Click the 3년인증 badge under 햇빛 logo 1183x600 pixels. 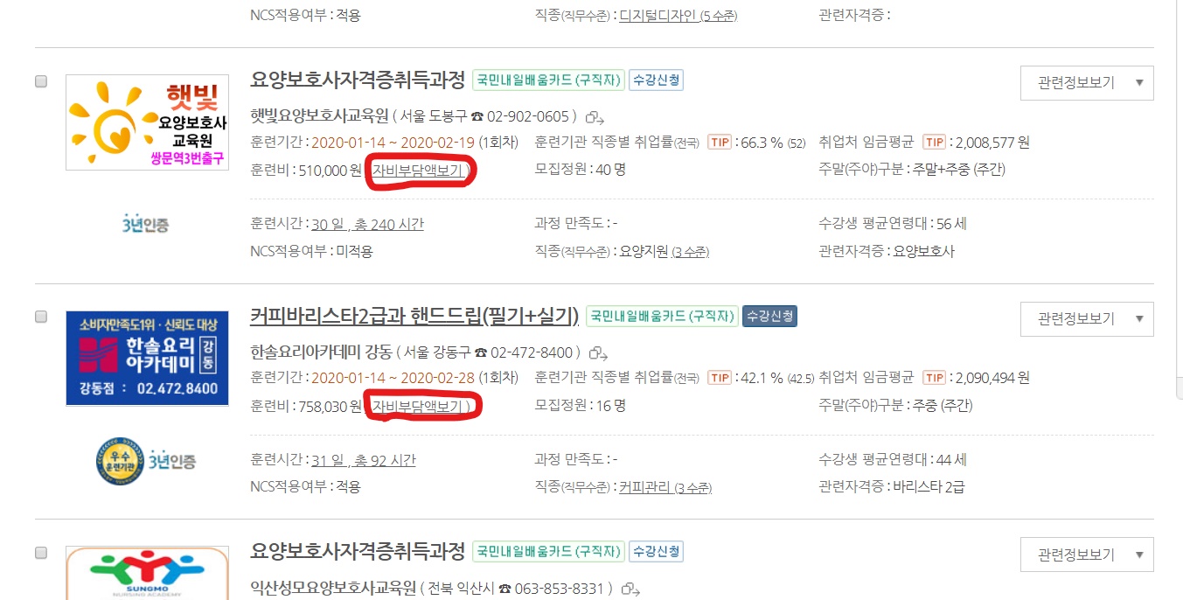pos(146,225)
